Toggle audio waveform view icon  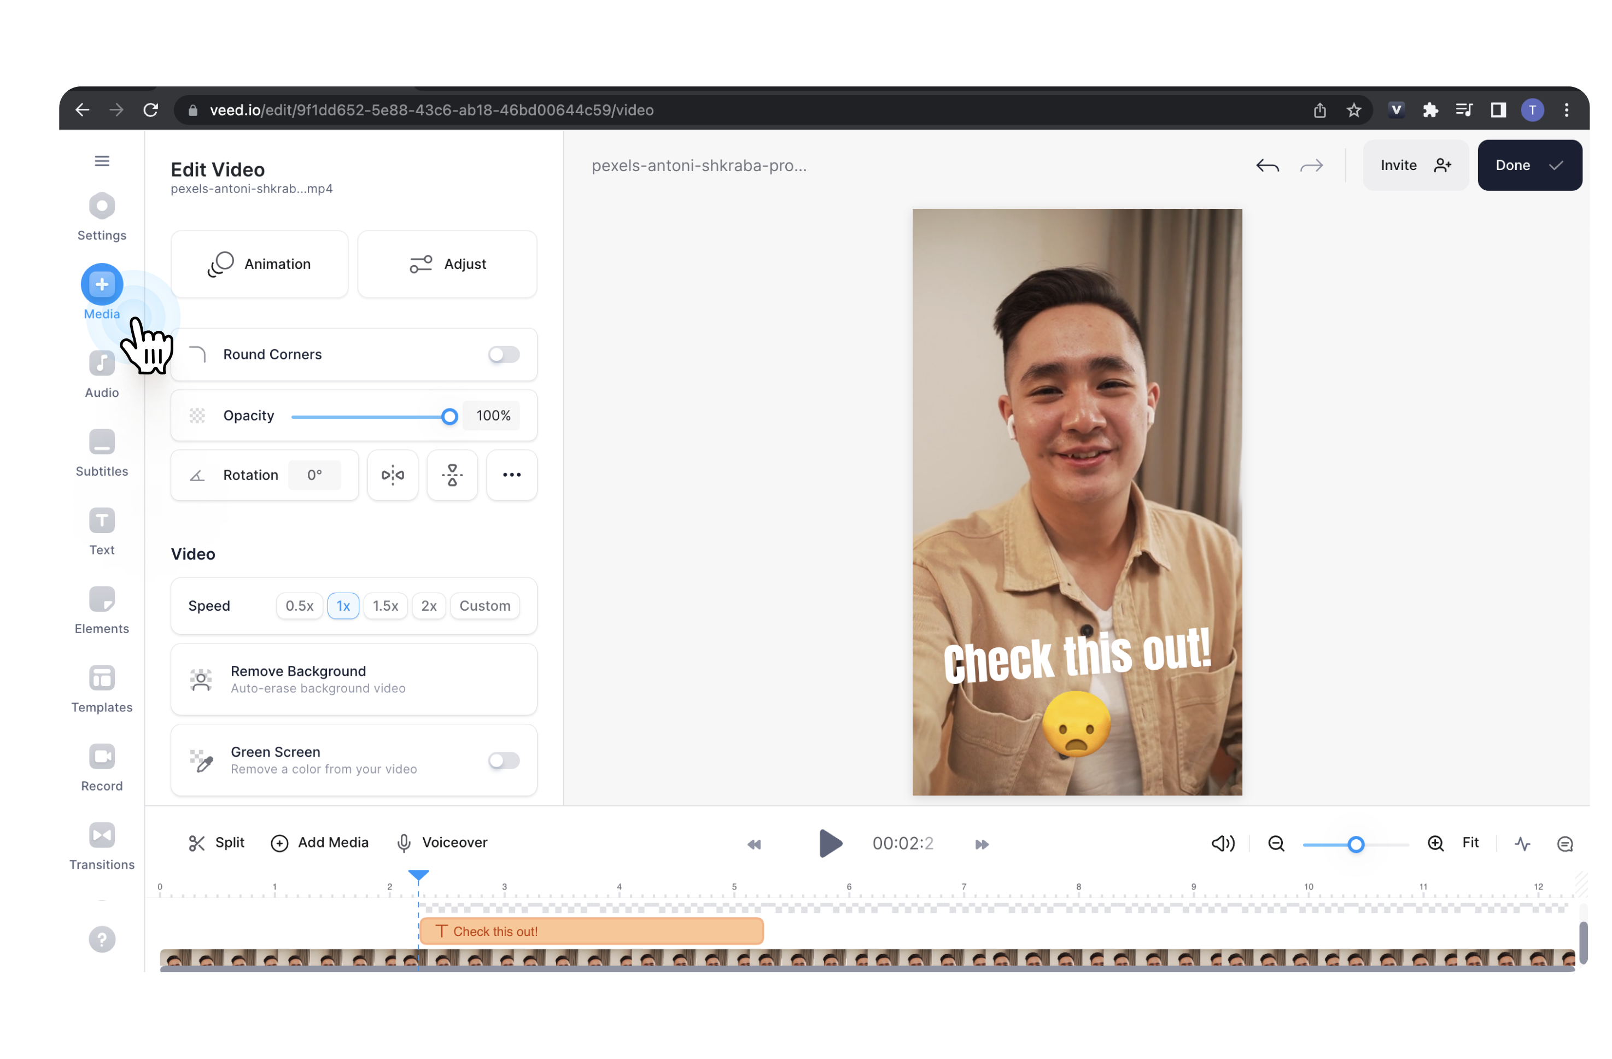1522,844
